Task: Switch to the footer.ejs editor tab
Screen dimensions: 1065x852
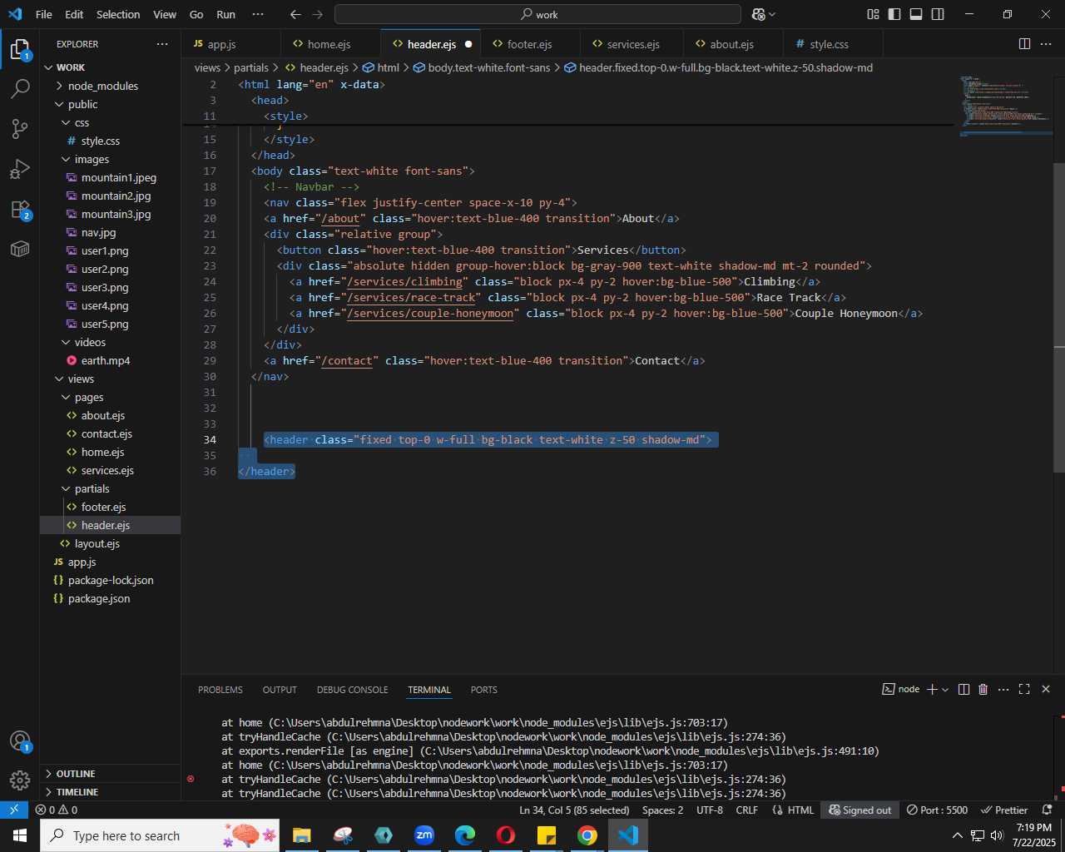Action: pyautogui.click(x=529, y=44)
